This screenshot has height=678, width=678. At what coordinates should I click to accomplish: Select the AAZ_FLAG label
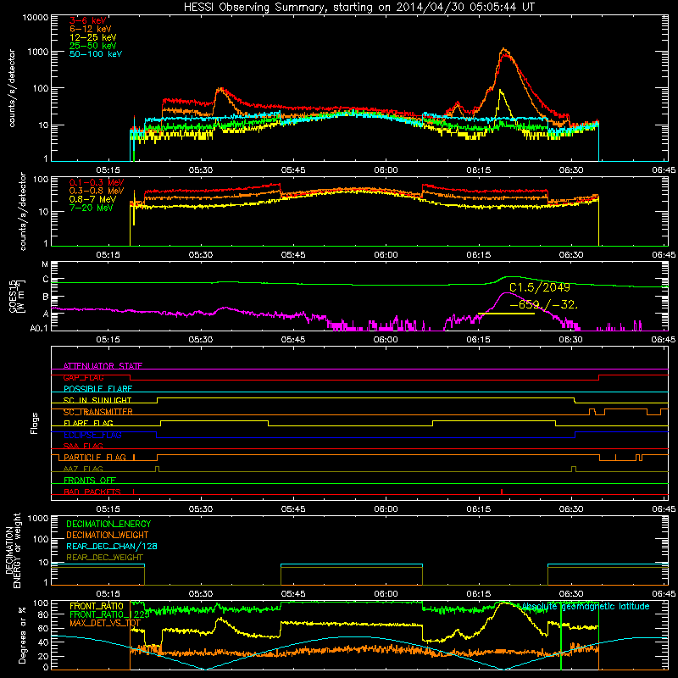point(83,469)
